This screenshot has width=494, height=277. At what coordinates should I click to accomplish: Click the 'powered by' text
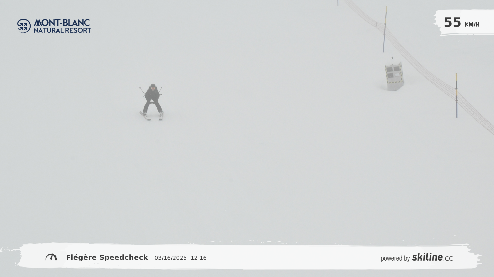pos(395,258)
